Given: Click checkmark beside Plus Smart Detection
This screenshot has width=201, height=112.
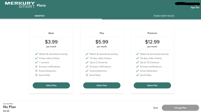Looking at the screenshot, I should click(87, 71).
